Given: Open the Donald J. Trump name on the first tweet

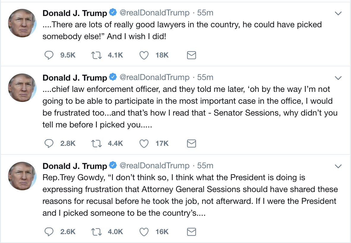Looking at the screenshot, I should tap(75, 13).
